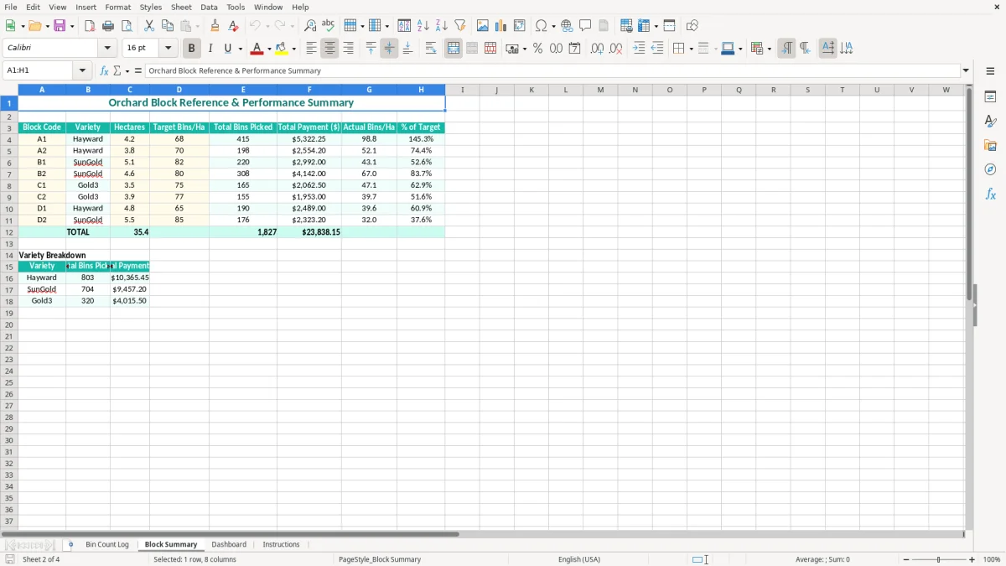
Task: Open sidebar Properties panel icon
Action: click(990, 97)
